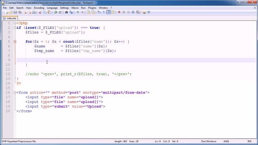Paste the clipboard using the toolbar icon

pos(49,12)
